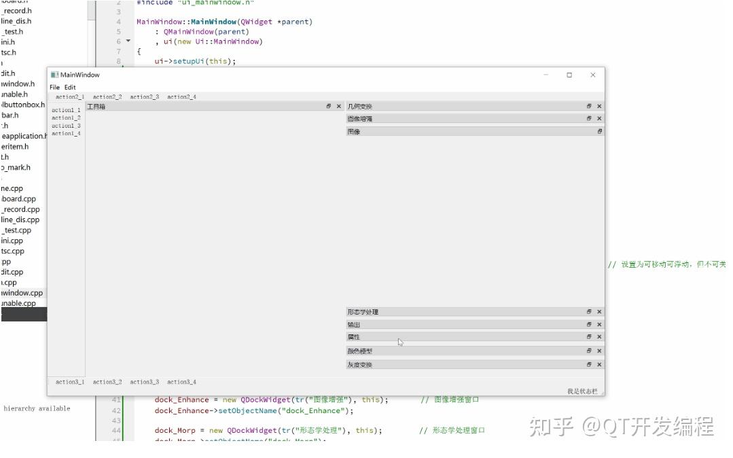Image resolution: width=733 pixels, height=458 pixels.
Task: Undock the 图像 panel
Action: tap(598, 131)
